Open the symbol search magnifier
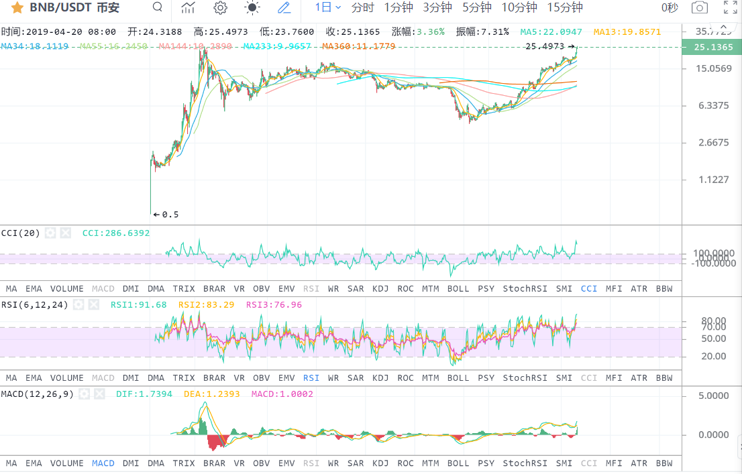Viewport: 742px width, 474px height. 157,7
